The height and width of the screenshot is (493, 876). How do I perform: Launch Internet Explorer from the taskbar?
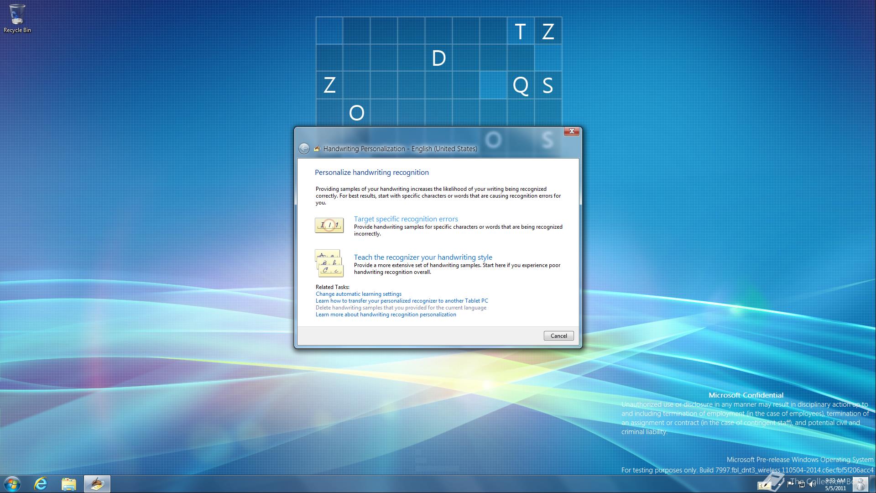(41, 484)
